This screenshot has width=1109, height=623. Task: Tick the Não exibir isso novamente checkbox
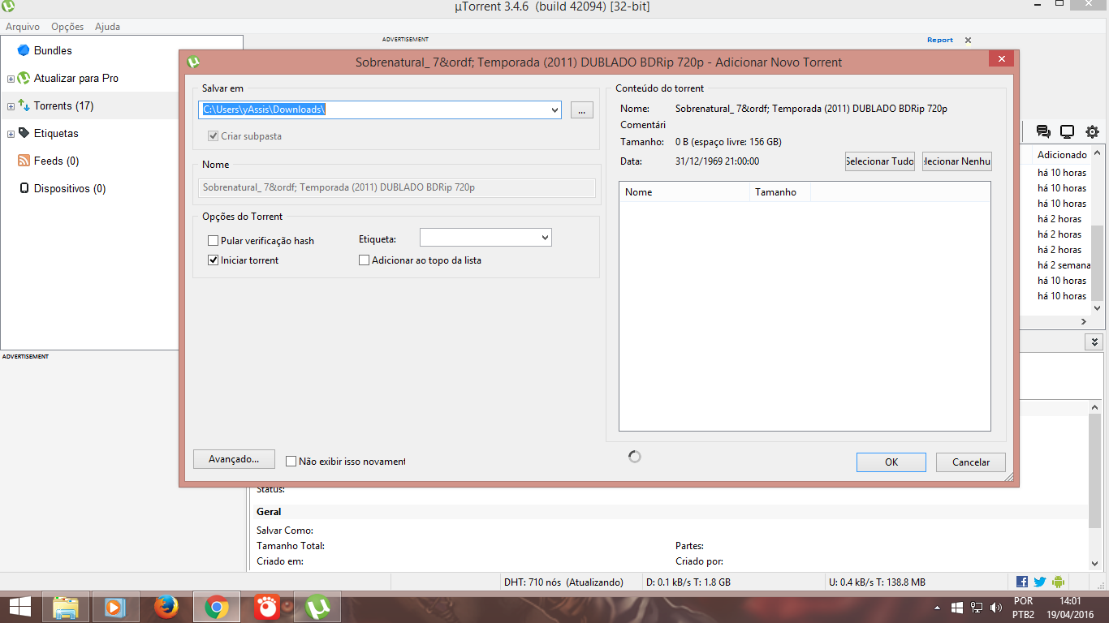click(291, 462)
